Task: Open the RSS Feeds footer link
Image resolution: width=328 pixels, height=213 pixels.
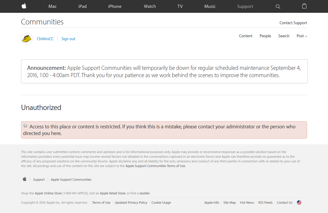Action: tap(265, 203)
